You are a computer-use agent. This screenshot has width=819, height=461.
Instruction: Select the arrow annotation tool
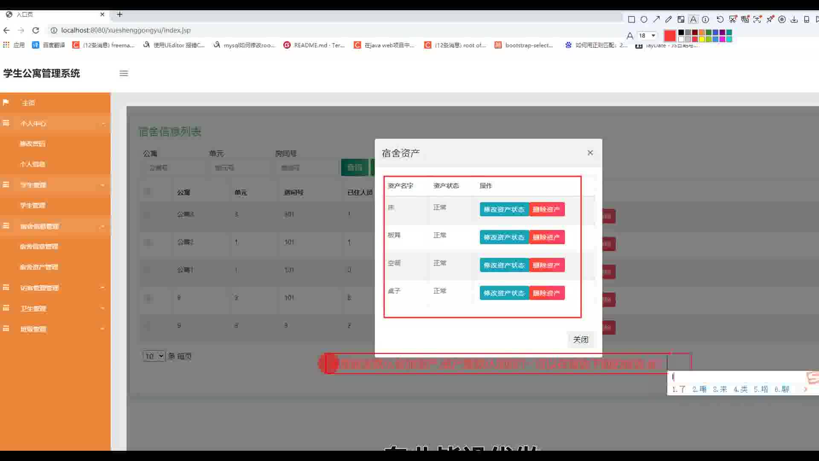(x=656, y=20)
